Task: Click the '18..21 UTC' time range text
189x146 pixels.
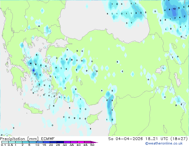Action: tap(157, 139)
